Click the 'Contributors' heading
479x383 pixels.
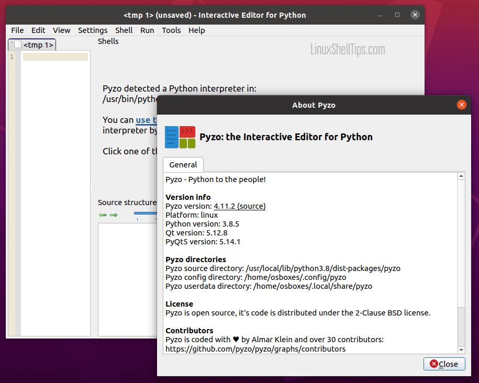tap(190, 331)
